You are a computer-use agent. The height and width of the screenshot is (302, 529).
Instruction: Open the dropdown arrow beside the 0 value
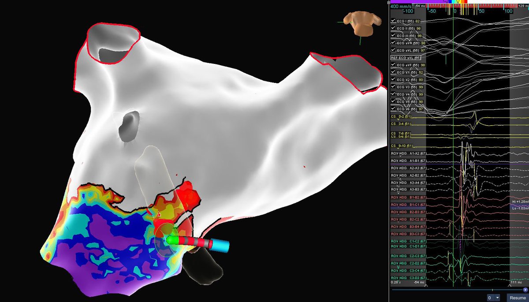pos(498,298)
